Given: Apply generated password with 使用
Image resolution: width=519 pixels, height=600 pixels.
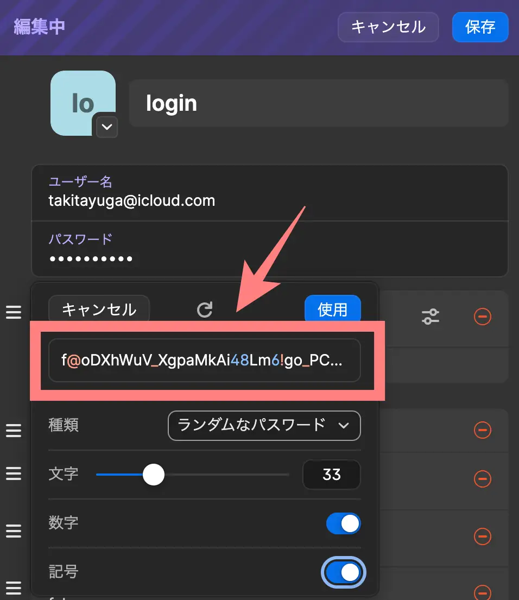Looking at the screenshot, I should [x=333, y=308].
